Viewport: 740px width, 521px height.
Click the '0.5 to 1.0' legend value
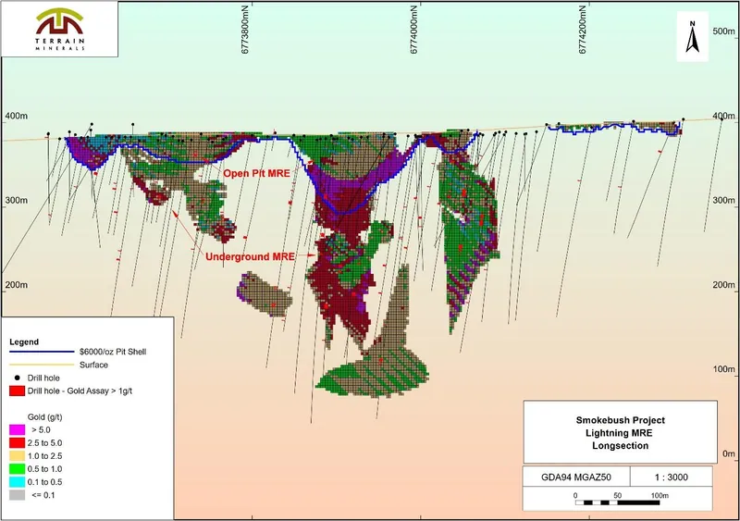pos(44,469)
